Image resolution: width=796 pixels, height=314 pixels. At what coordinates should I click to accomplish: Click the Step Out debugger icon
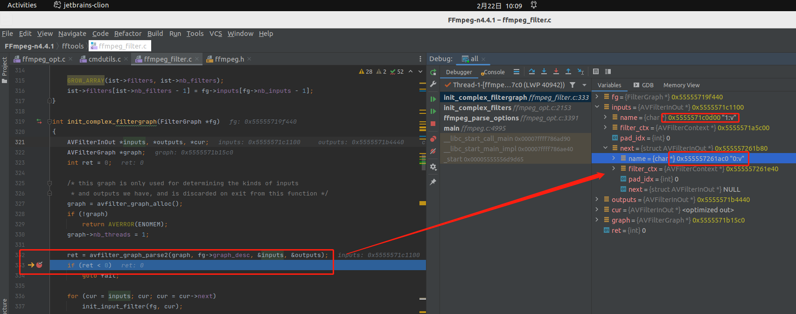tap(568, 72)
